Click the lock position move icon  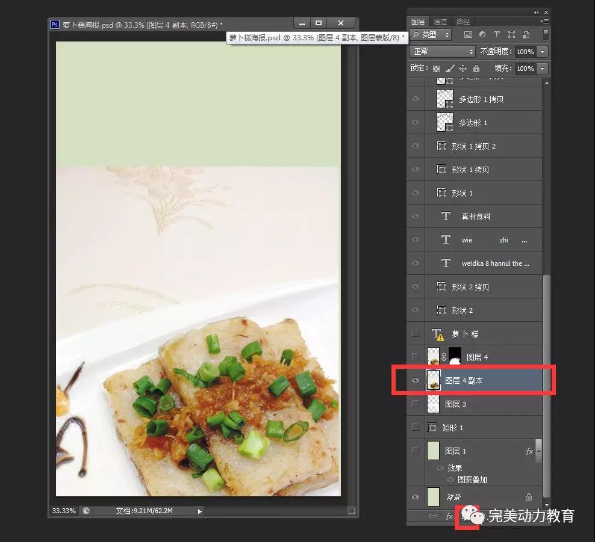tap(463, 69)
